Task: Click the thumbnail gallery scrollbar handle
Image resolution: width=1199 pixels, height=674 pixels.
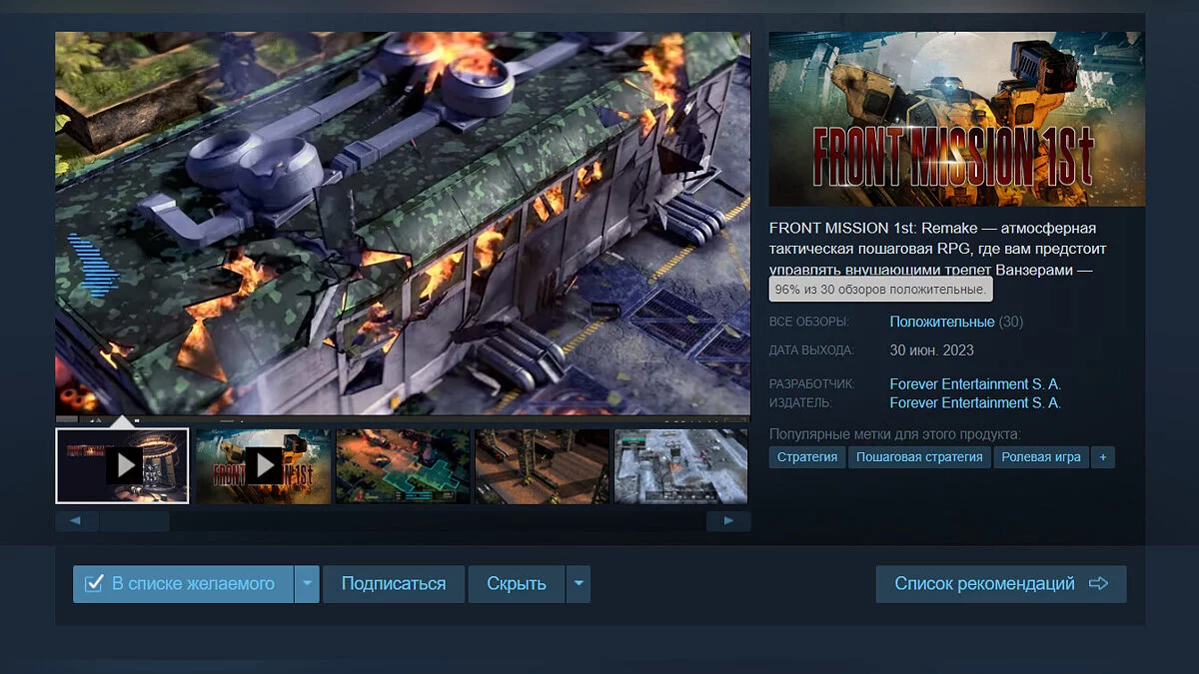Action: coord(134,521)
